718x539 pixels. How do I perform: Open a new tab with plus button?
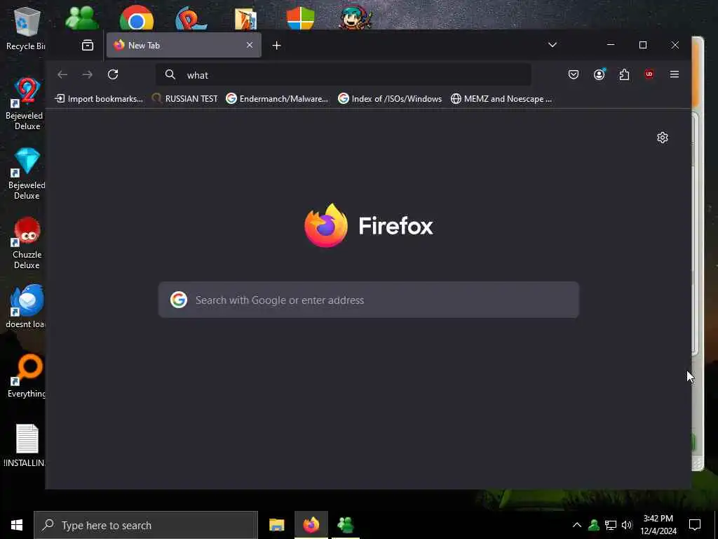click(276, 45)
